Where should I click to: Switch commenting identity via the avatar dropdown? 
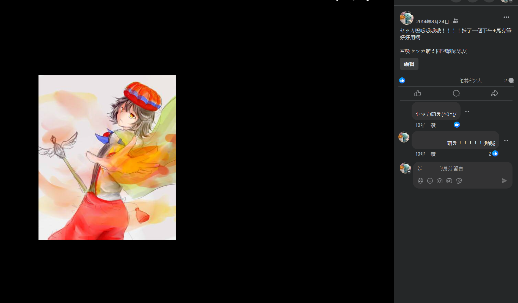pos(405,168)
